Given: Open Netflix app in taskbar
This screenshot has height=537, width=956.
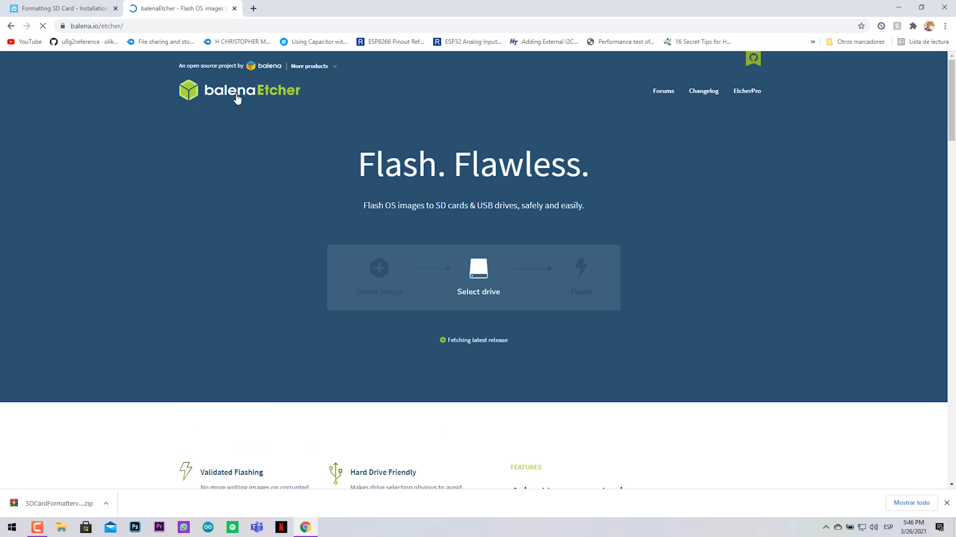Looking at the screenshot, I should click(281, 527).
